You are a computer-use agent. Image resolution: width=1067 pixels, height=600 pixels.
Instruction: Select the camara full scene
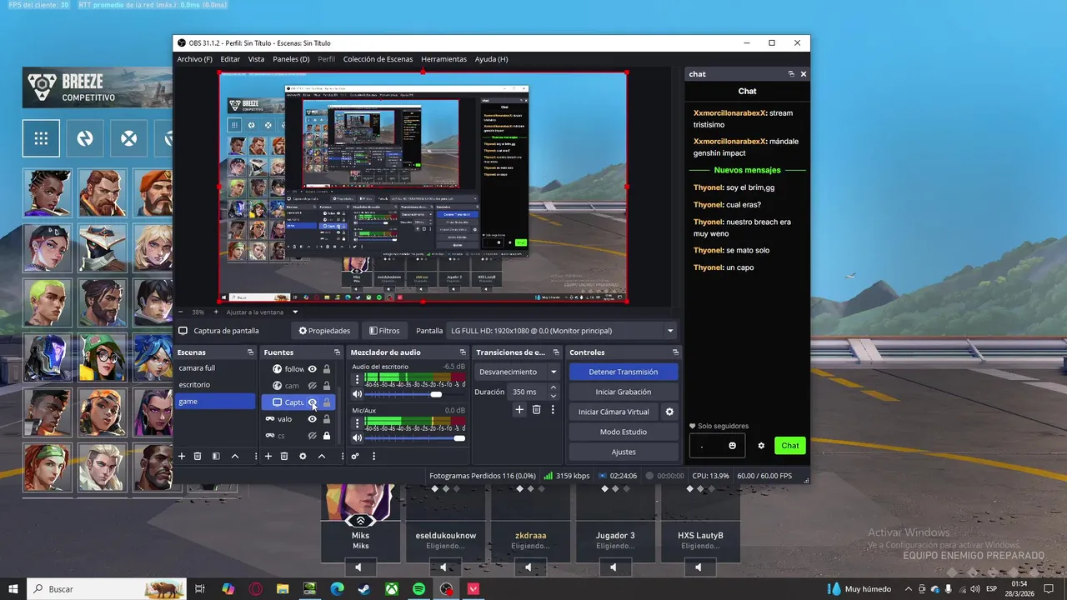[215, 367]
